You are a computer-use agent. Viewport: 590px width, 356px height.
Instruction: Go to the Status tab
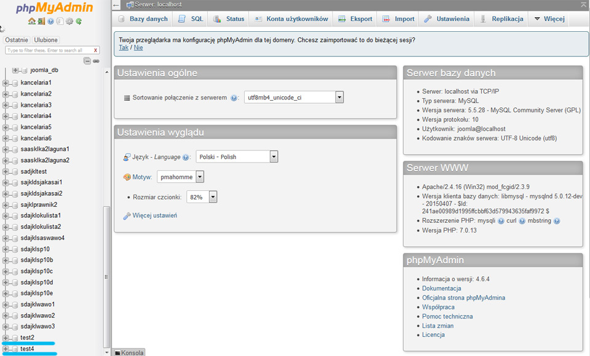click(x=229, y=19)
